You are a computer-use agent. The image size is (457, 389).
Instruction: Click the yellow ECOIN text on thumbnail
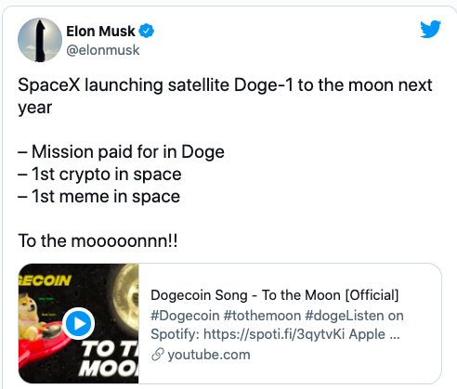[x=46, y=280]
